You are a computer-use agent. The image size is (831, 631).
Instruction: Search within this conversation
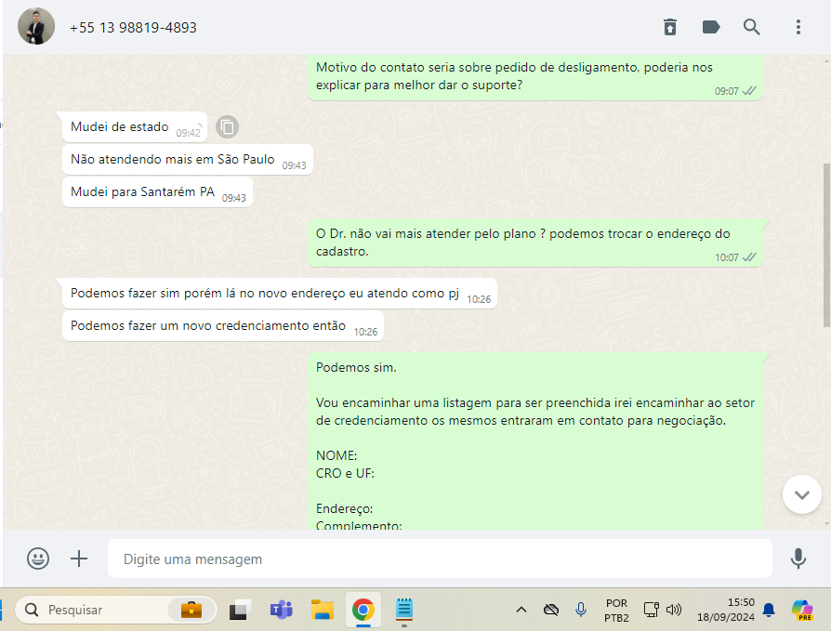click(751, 27)
